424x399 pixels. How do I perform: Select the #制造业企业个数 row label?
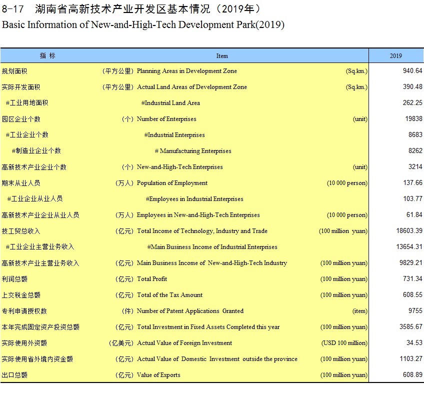[x=36, y=151]
